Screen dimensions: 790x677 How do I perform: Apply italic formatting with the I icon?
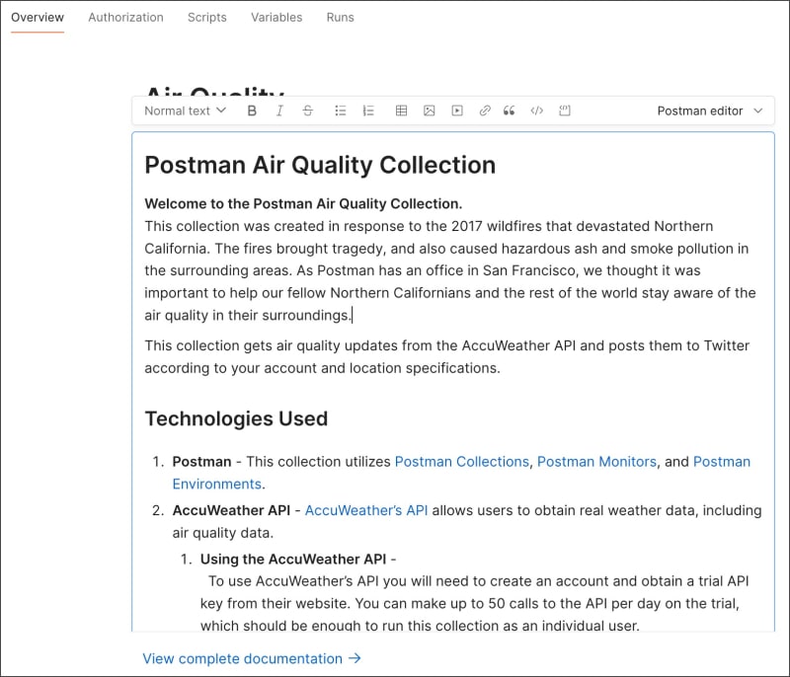click(279, 111)
